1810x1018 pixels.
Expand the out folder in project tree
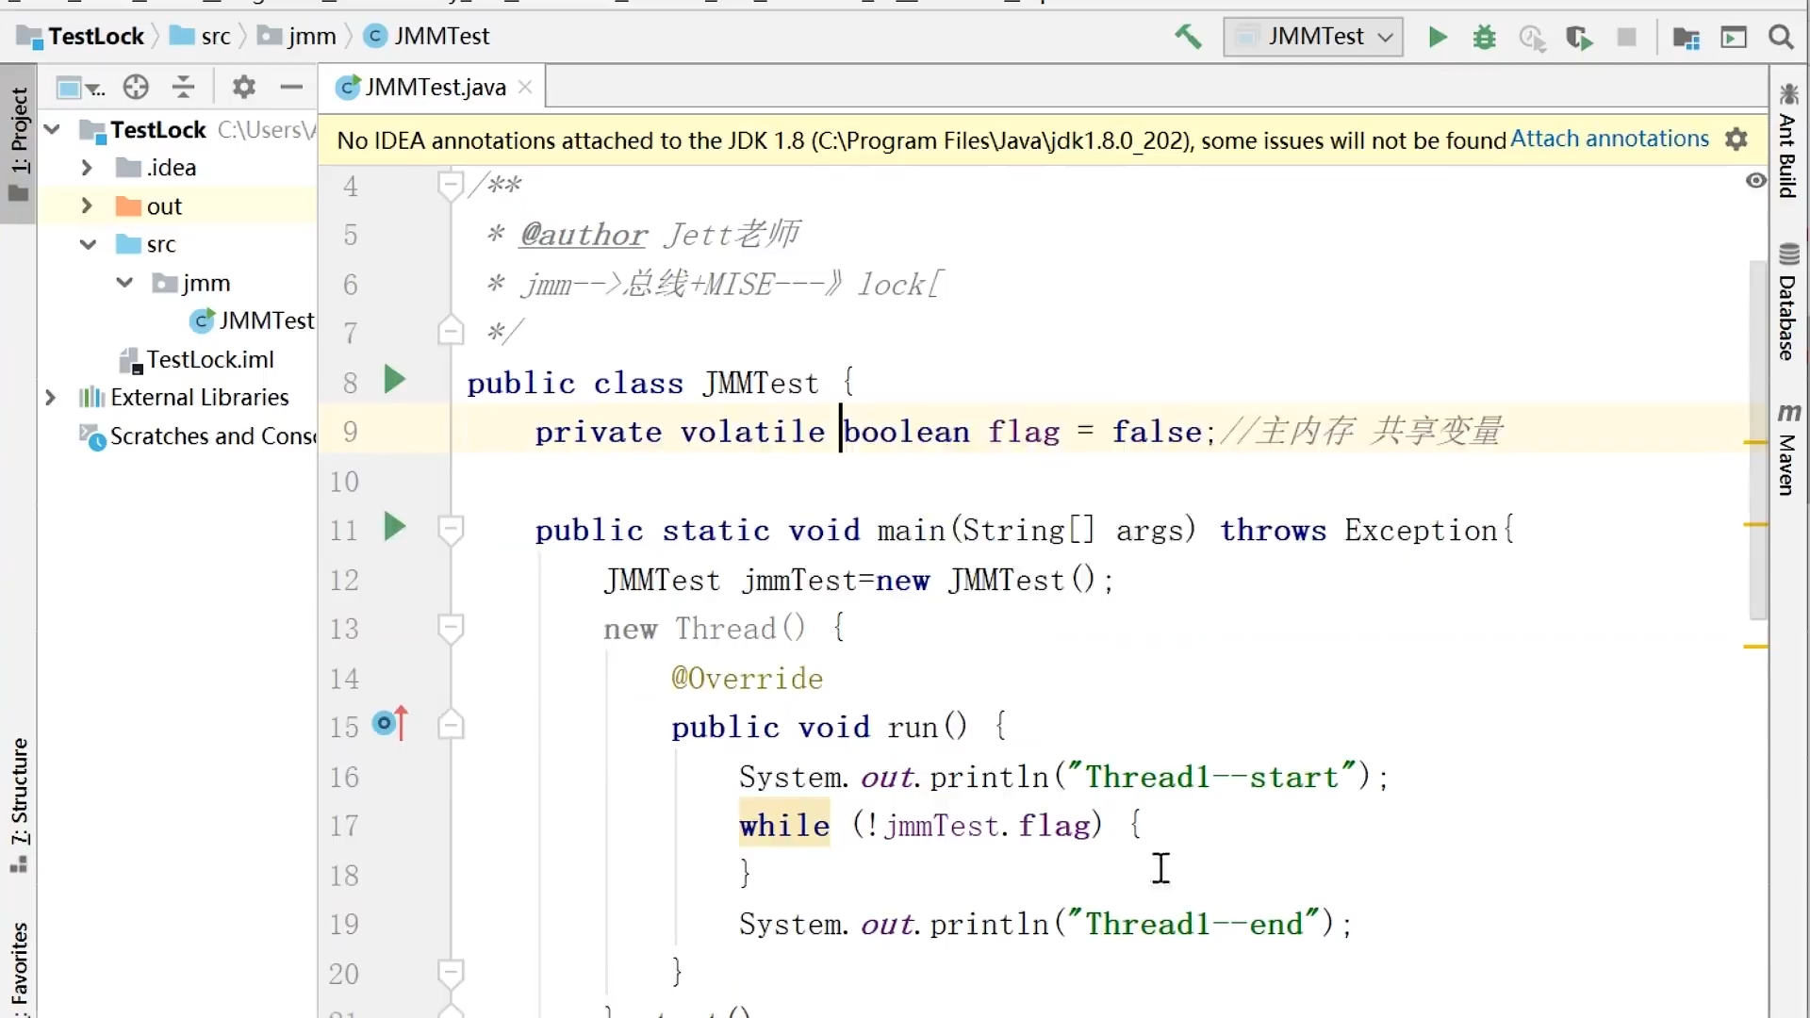point(87,205)
